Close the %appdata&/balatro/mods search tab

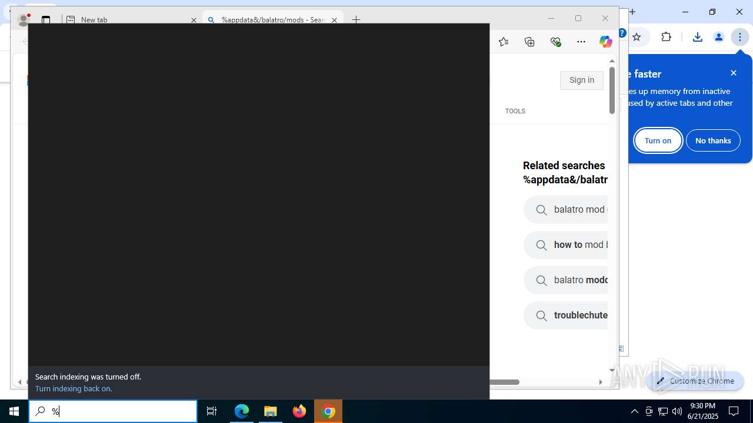pyautogui.click(x=334, y=20)
